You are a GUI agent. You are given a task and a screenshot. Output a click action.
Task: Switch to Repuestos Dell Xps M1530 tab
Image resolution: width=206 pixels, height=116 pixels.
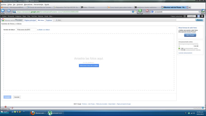67,7
